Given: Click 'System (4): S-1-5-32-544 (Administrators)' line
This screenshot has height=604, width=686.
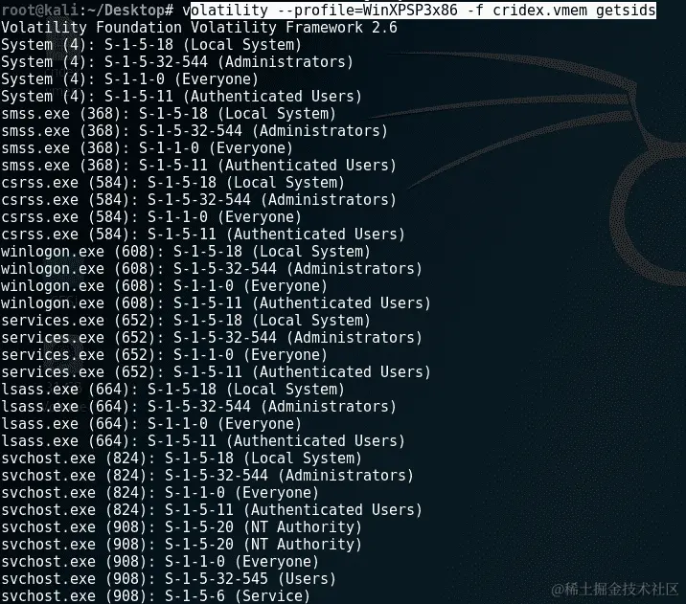Looking at the screenshot, I should [x=177, y=62].
